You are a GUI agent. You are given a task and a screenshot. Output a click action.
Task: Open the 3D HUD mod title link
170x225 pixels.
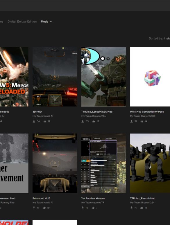coord(37,112)
